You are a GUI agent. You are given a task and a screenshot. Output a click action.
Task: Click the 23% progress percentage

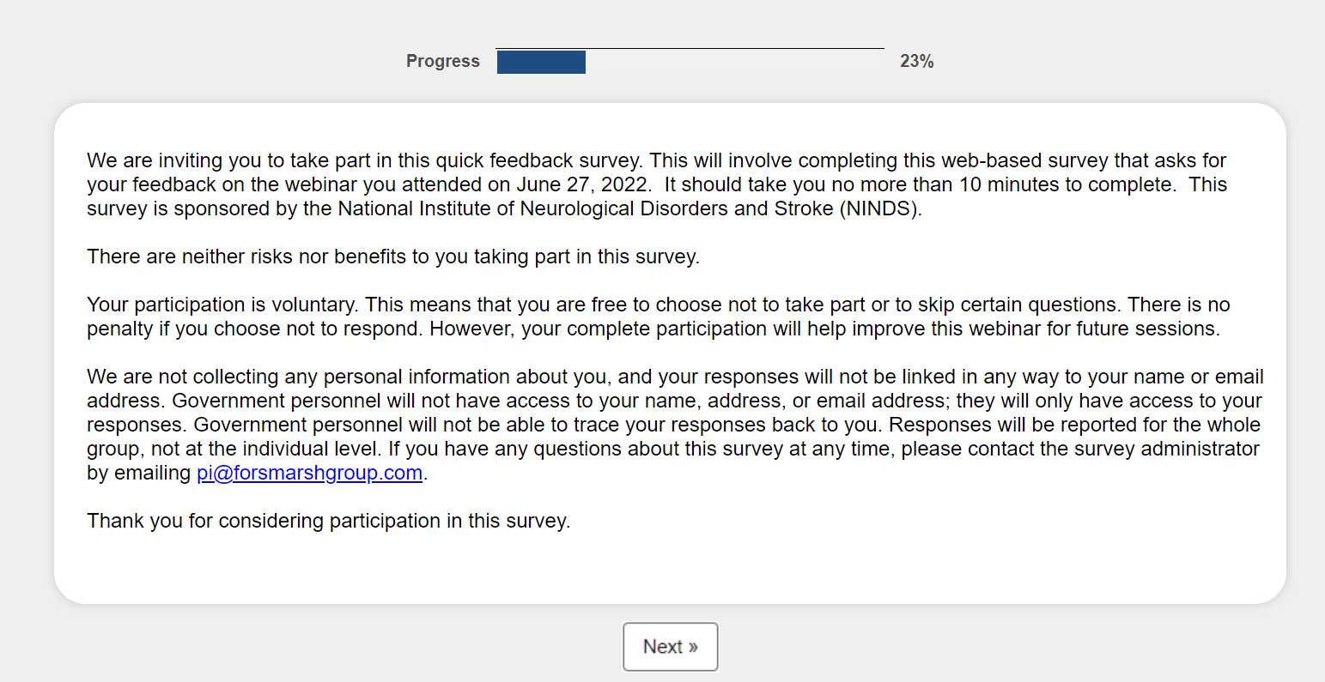(916, 61)
